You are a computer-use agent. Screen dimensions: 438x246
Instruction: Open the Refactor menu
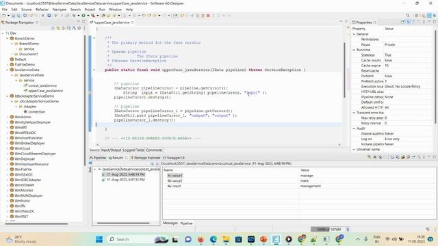(42, 10)
